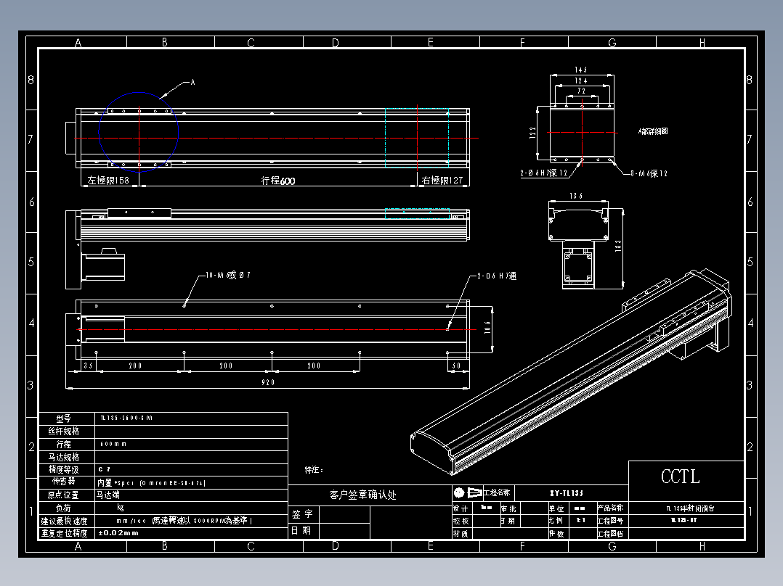Image resolution: width=783 pixels, height=586 pixels.
Task: Click the 106 width dimension
Action: (487, 327)
